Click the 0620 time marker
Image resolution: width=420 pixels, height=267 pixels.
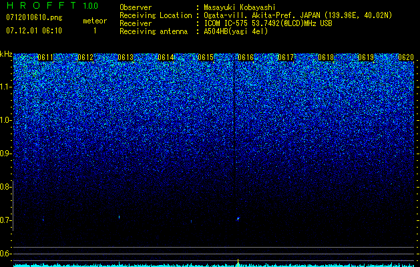tap(406, 57)
